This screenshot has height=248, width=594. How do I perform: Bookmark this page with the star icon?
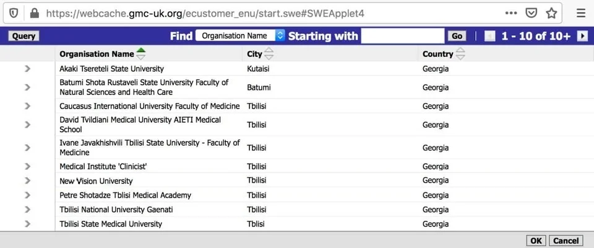click(551, 13)
